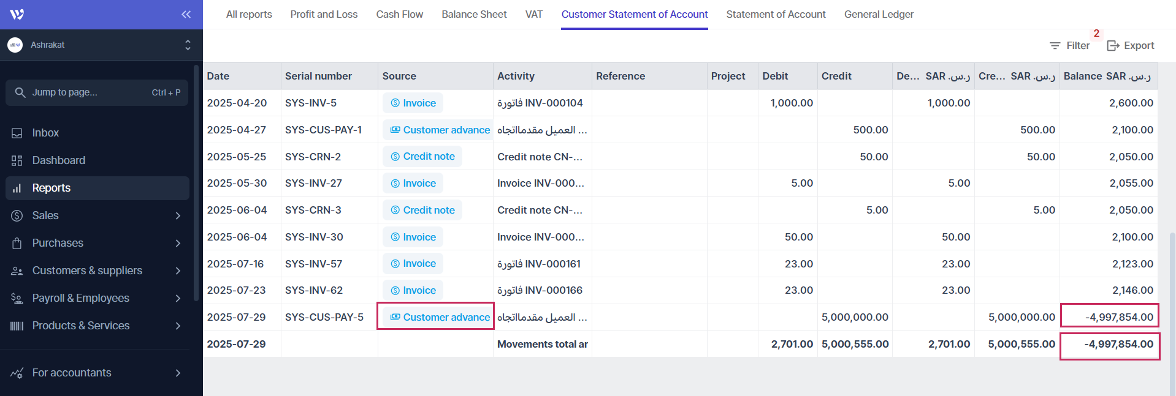
Task: Expand Payroll & Employees section
Action: 178,299
